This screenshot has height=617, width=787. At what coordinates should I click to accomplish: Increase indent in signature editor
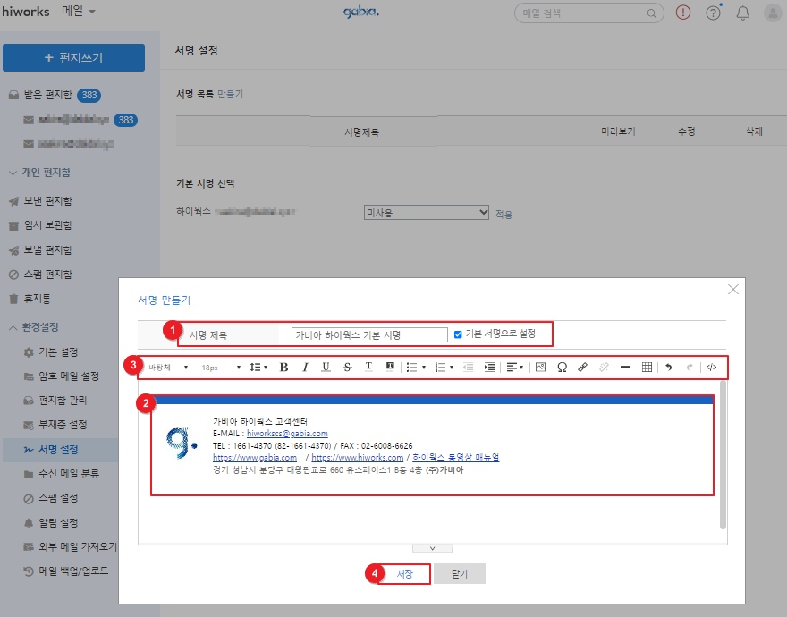(x=489, y=367)
